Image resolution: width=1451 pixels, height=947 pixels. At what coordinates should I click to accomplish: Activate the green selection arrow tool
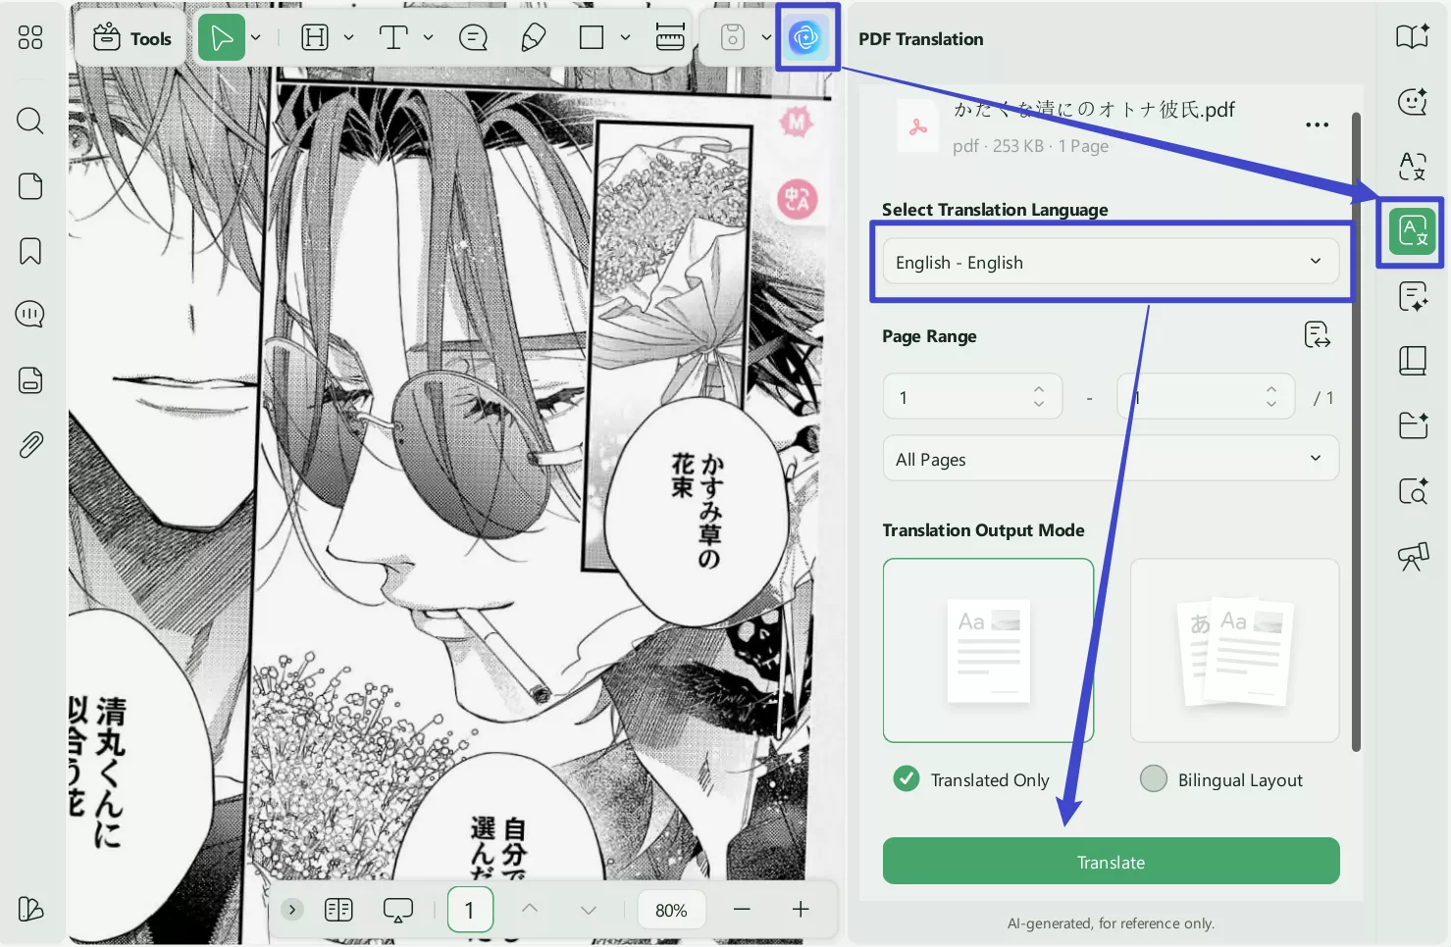tap(222, 36)
